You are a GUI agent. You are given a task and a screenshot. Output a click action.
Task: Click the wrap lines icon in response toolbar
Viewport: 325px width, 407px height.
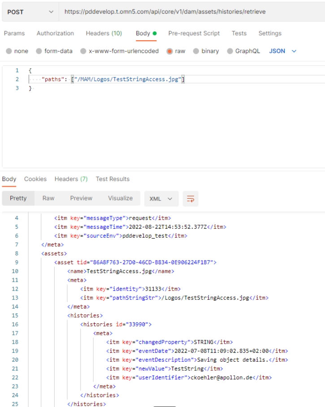191,198
